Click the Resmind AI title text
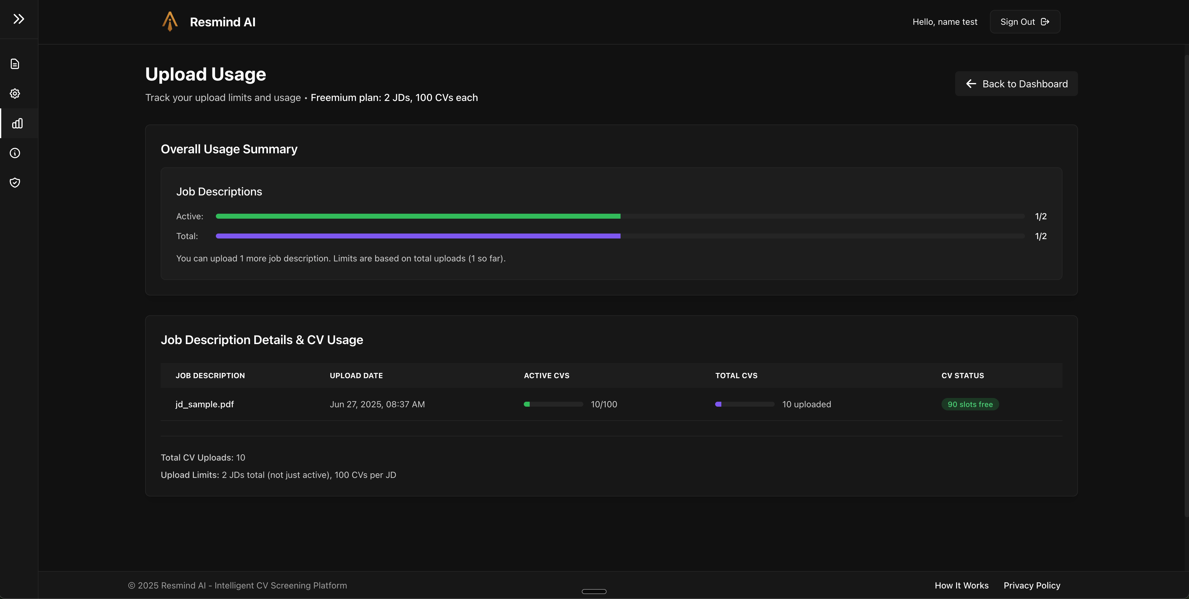The height and width of the screenshot is (599, 1189). click(x=222, y=22)
